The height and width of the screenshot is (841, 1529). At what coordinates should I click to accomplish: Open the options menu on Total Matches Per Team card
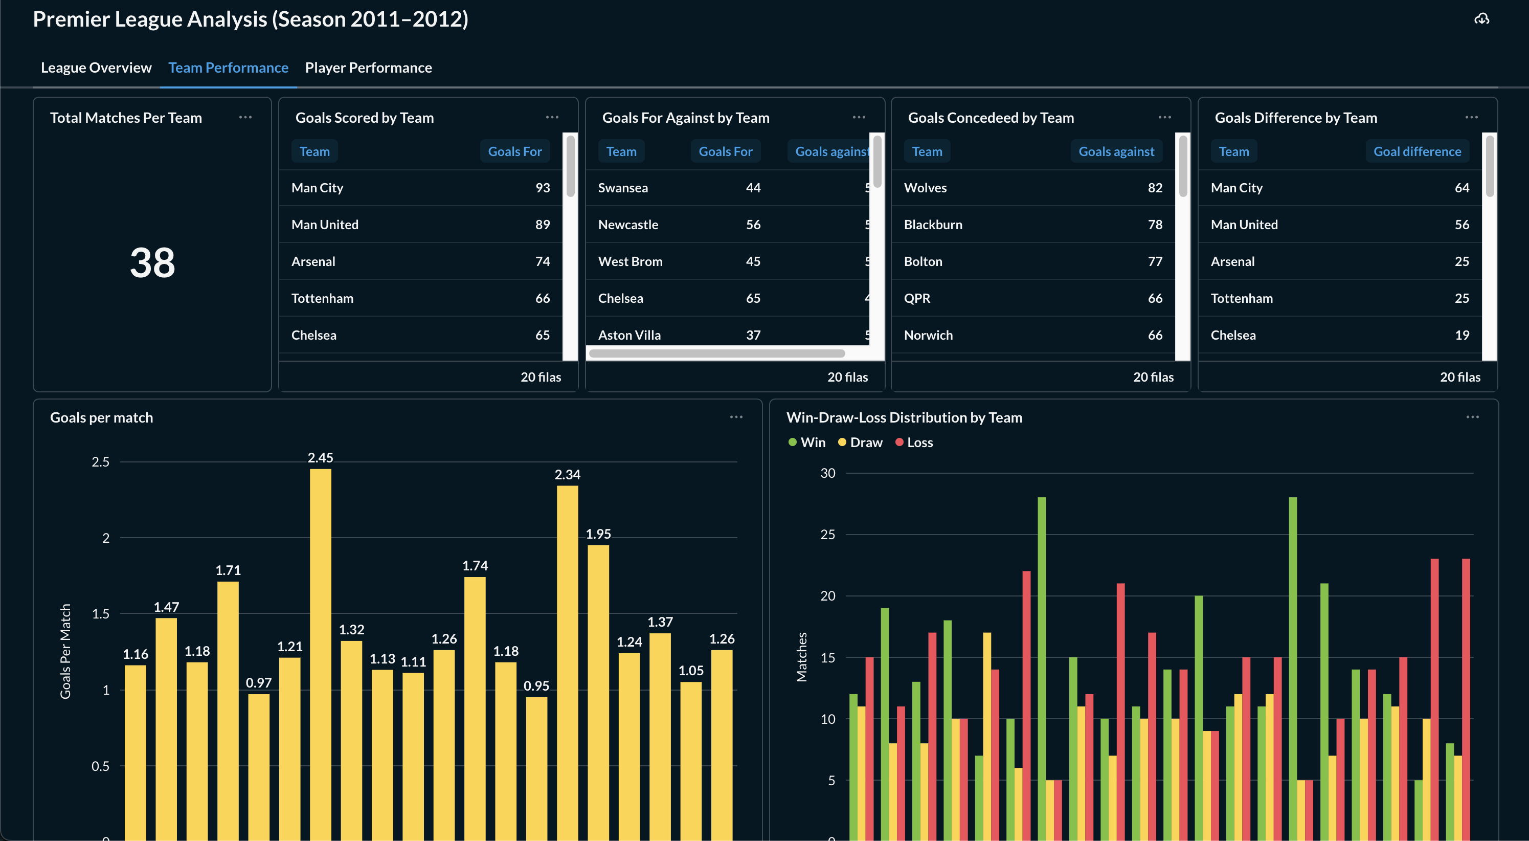[x=246, y=117]
